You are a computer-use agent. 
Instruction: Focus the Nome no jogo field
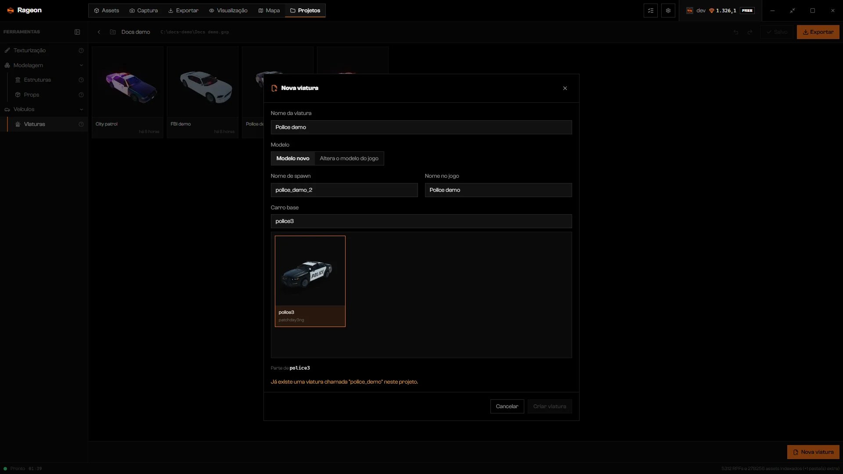tap(498, 190)
